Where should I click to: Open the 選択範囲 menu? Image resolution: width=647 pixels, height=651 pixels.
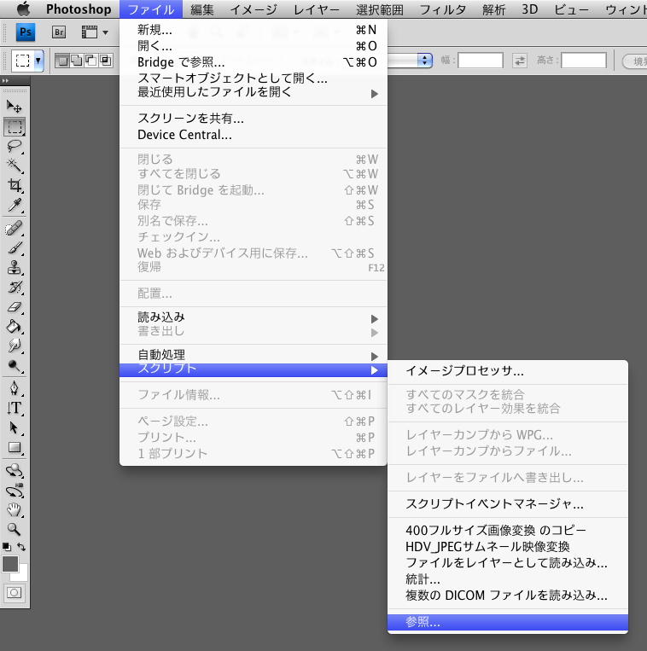[380, 9]
